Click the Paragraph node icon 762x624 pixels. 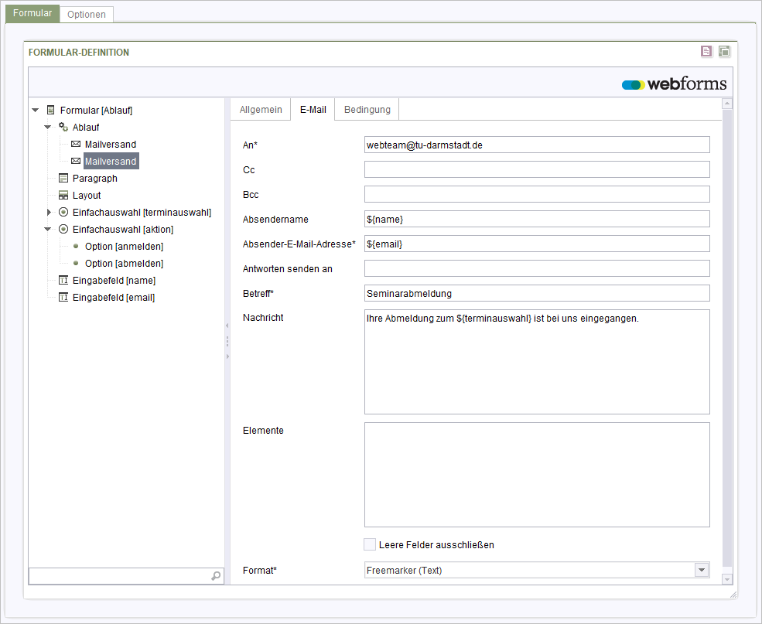coord(63,178)
